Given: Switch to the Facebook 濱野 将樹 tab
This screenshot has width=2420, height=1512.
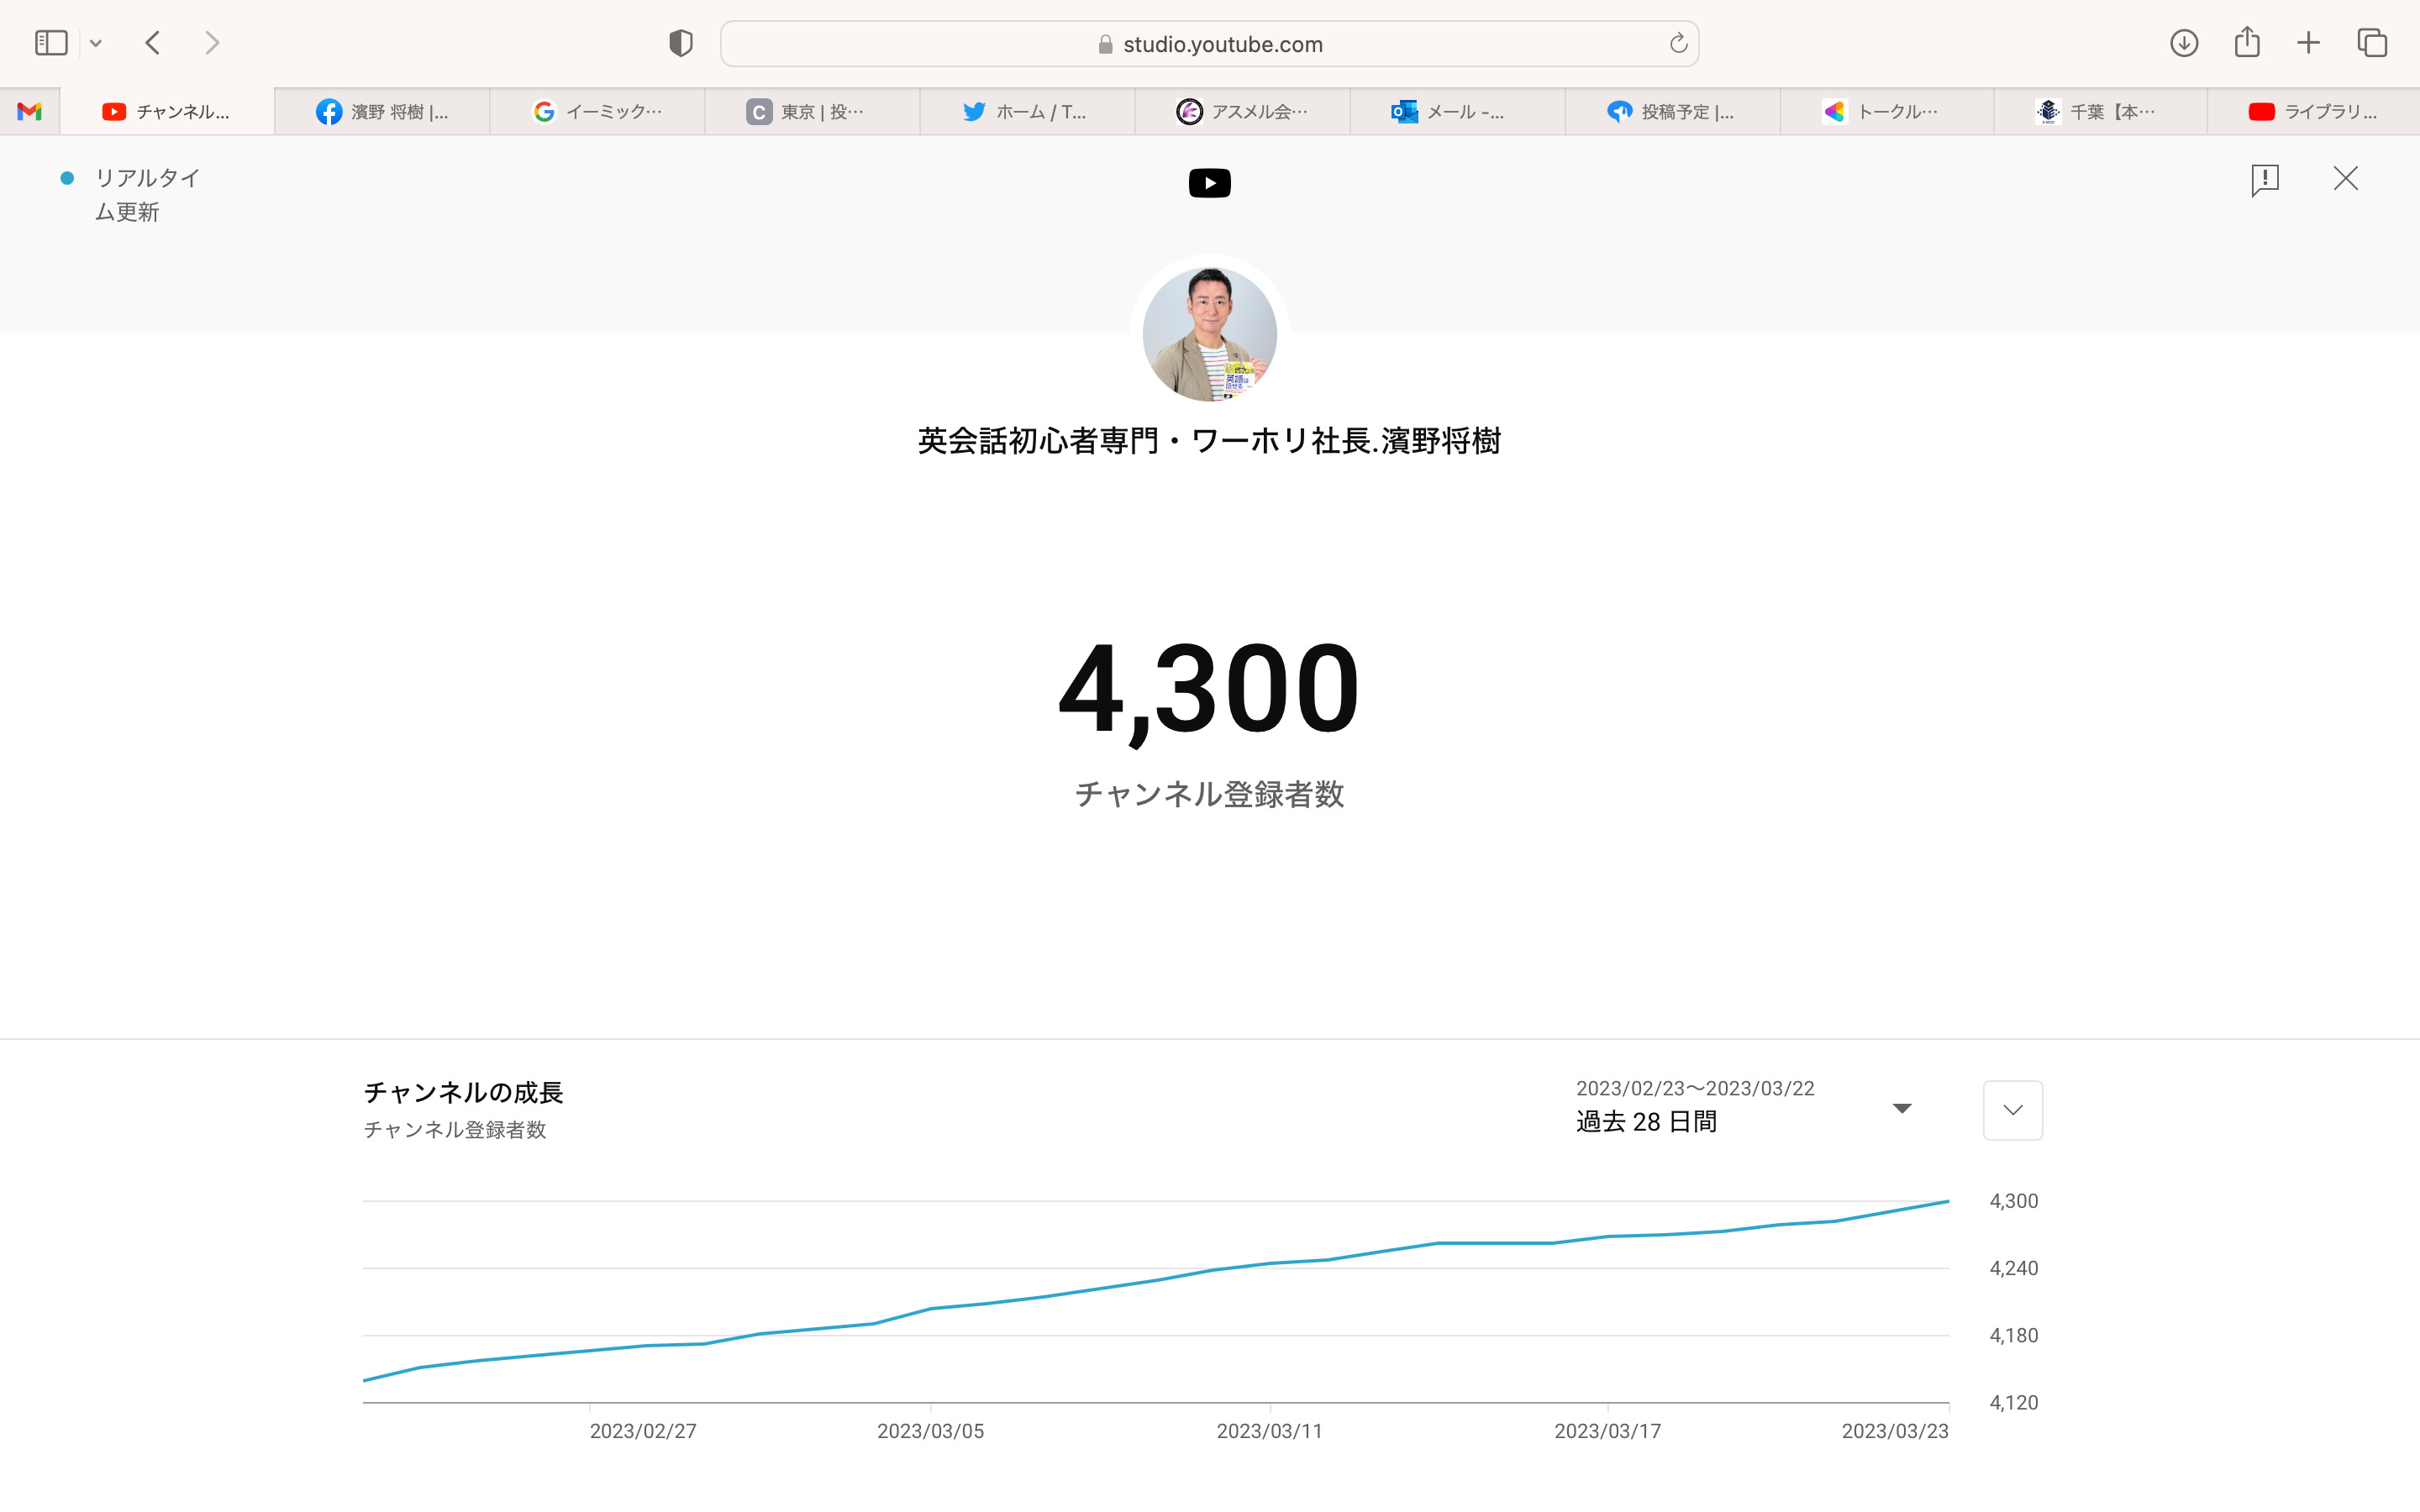Looking at the screenshot, I should pyautogui.click(x=382, y=112).
